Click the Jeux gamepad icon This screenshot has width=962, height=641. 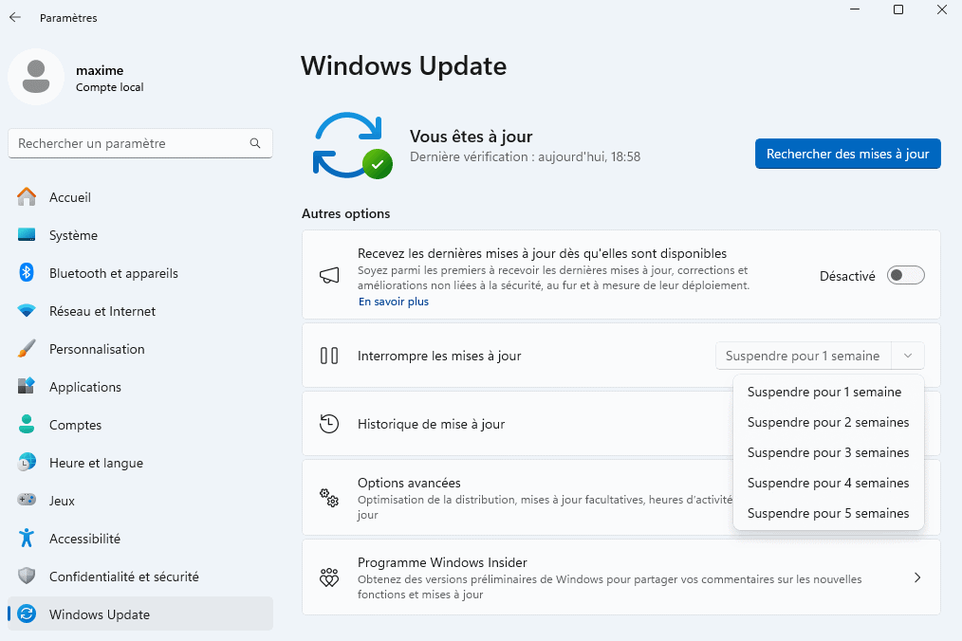[x=27, y=500]
